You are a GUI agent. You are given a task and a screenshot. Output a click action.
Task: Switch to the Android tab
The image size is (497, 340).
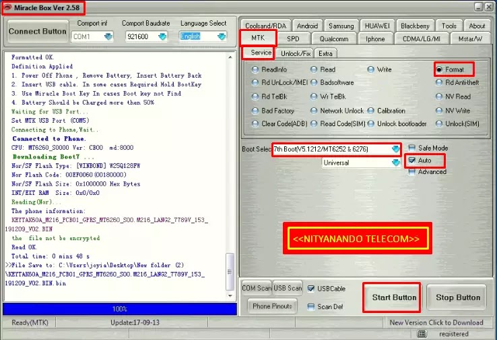(x=307, y=26)
